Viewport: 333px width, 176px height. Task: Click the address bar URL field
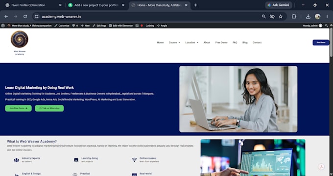[149, 17]
